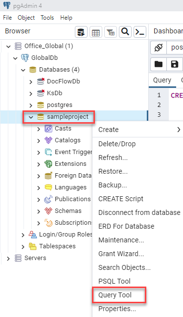Click the Open File folder icon
The image size is (183, 317).
[x=159, y=64]
